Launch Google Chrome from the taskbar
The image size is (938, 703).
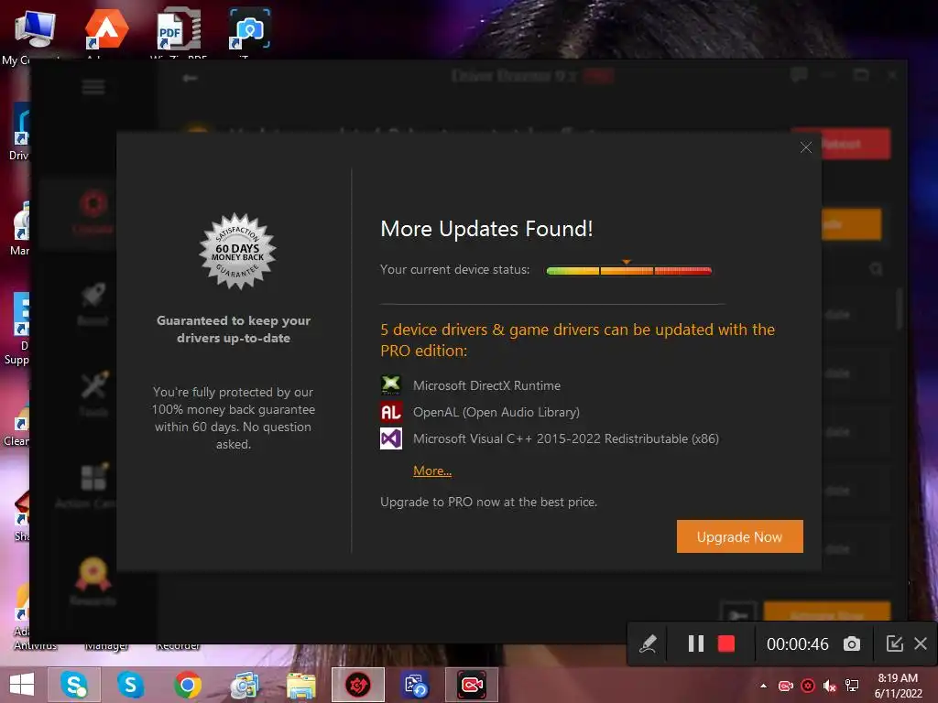[187, 685]
